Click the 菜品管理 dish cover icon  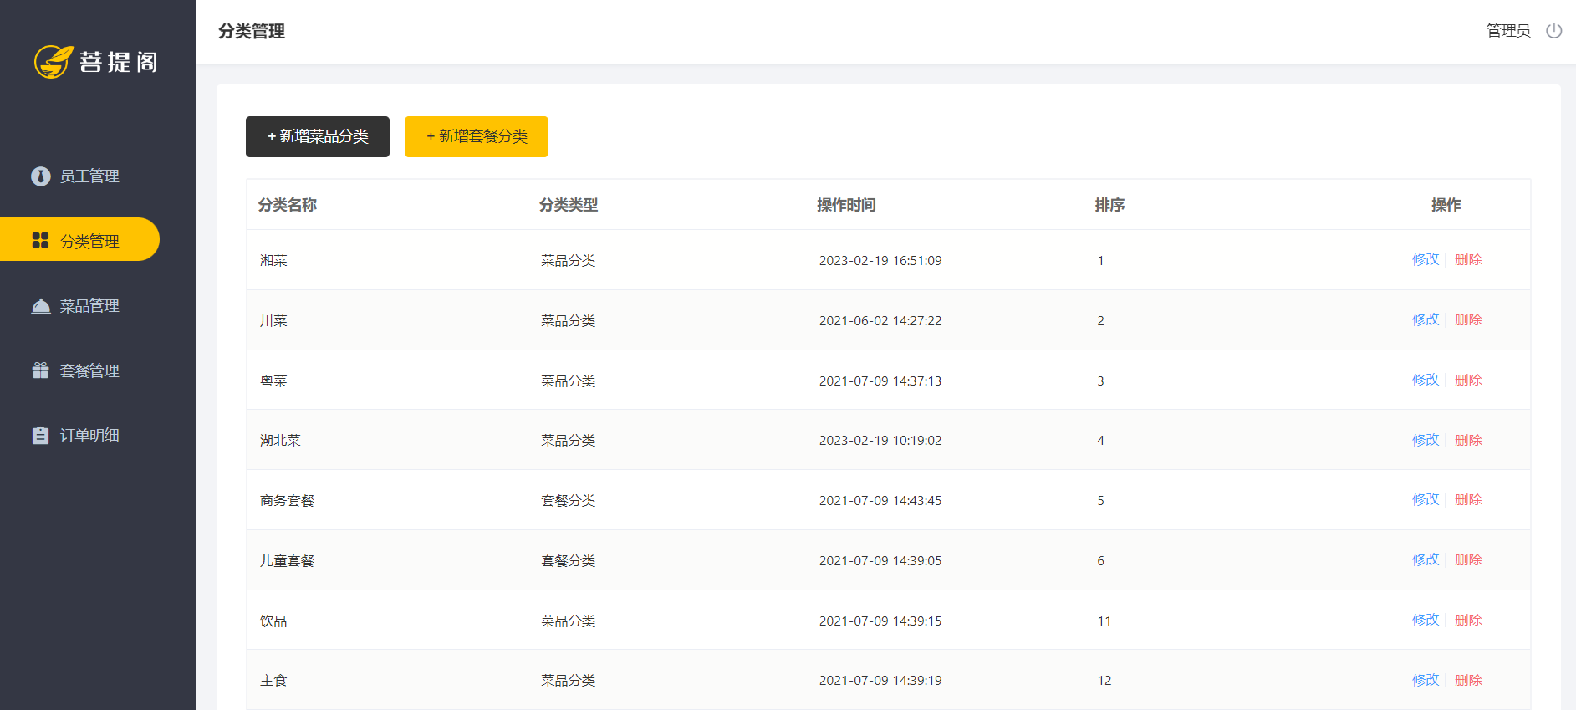tap(40, 306)
